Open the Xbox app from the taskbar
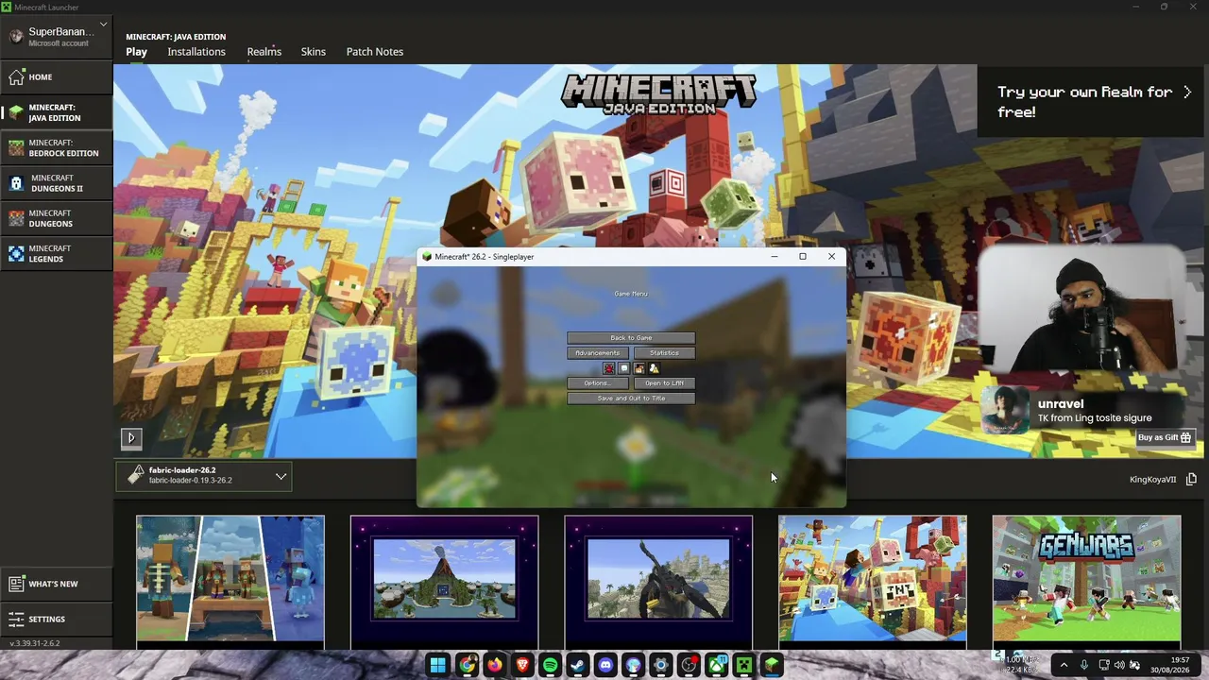 click(x=717, y=665)
